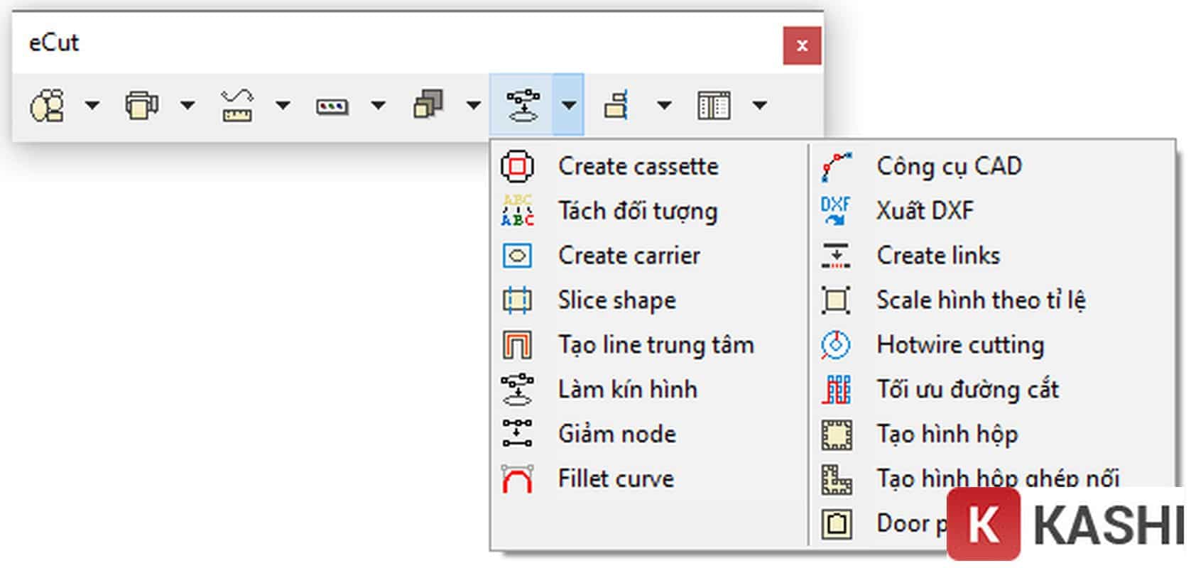Viewport: 1191px width, 568px height.
Task: Click the Tối ưu đường cắt icon
Action: (836, 390)
